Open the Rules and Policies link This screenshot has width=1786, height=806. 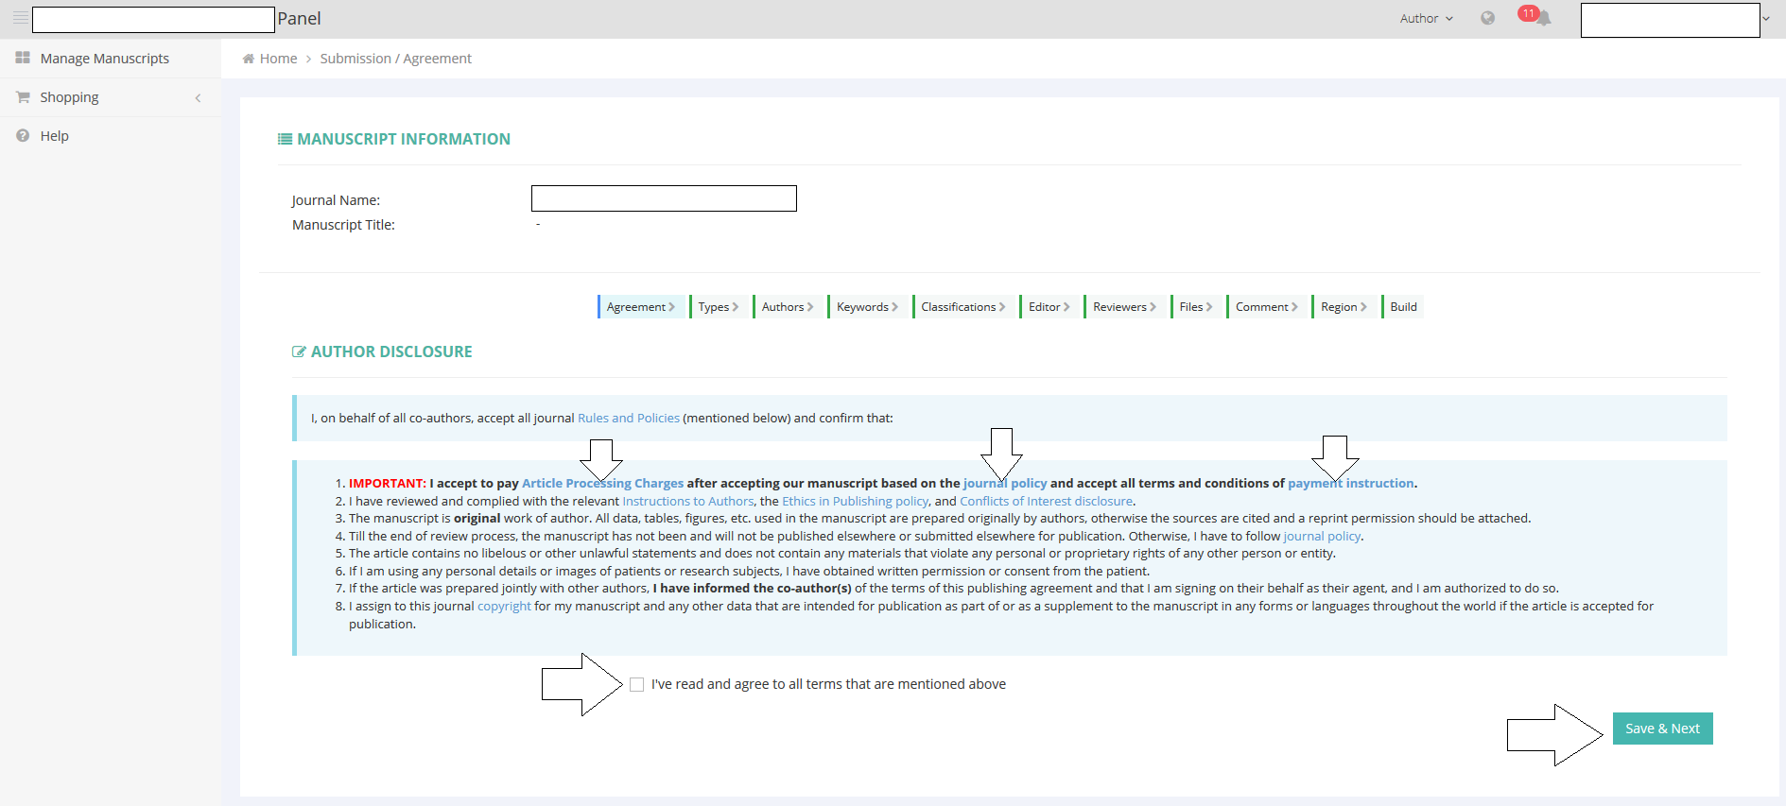click(x=628, y=418)
